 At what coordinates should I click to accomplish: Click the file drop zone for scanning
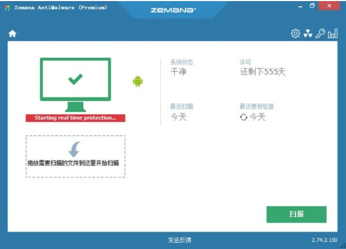point(75,156)
